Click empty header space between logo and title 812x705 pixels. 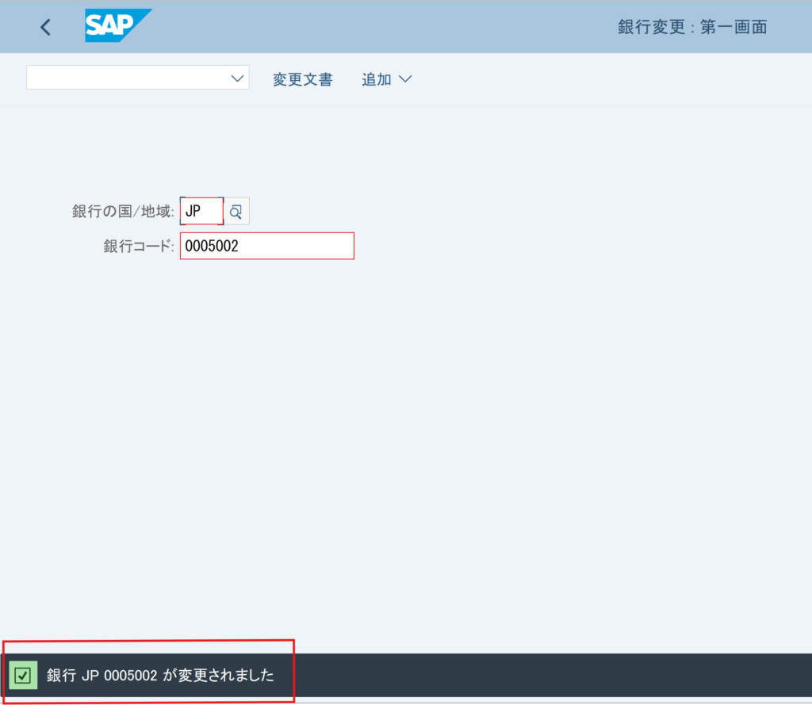click(x=381, y=27)
